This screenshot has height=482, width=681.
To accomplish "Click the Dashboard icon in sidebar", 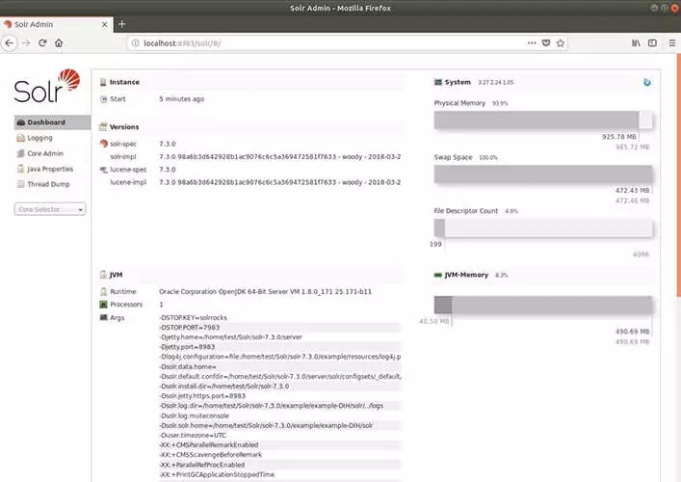I will [21, 122].
